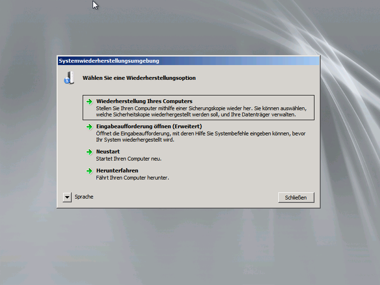Click green arrow next to Eingabeaufforderung öffnen
The width and height of the screenshot is (380, 285).
tap(89, 127)
